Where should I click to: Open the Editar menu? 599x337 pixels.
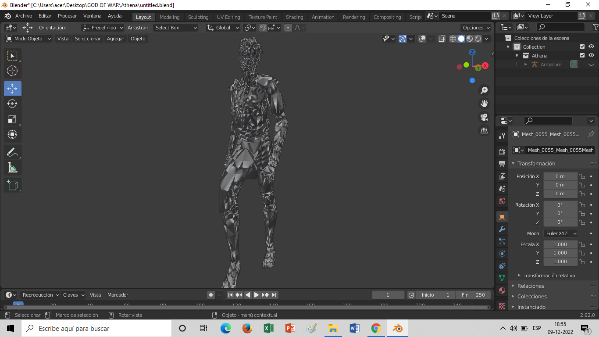[45, 16]
